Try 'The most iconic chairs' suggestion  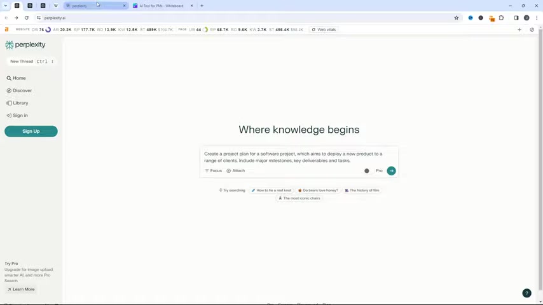(299, 198)
